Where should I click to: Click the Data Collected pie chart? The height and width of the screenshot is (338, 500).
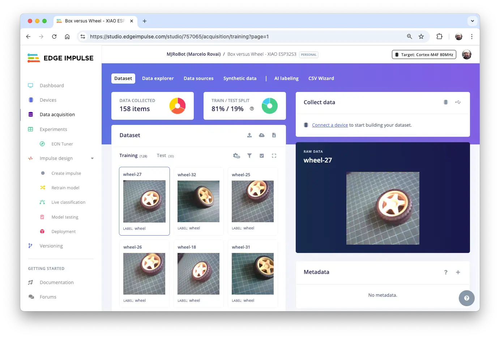177,106
